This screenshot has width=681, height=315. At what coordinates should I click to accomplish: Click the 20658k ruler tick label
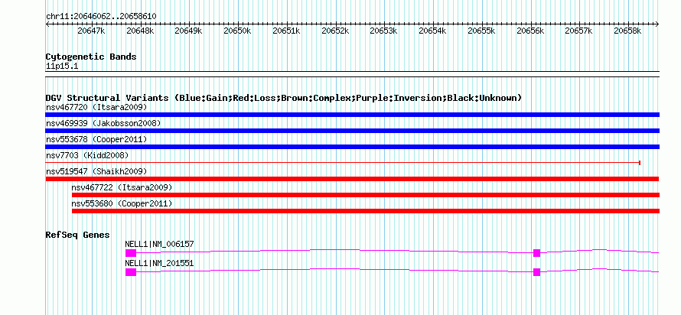tap(628, 31)
